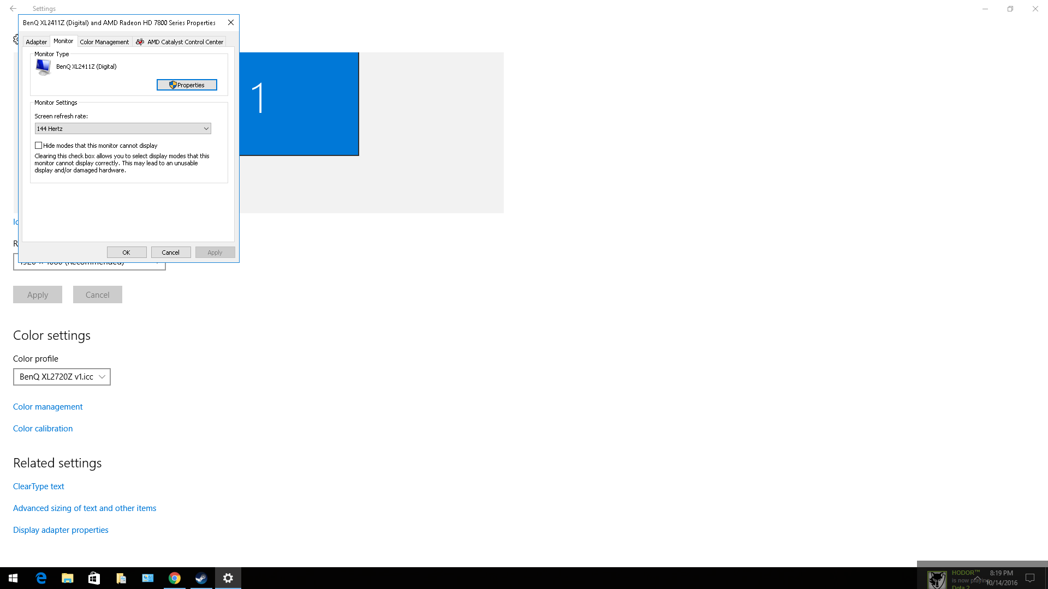Click the Apply button in properties dialog
Image resolution: width=1048 pixels, height=589 pixels.
[x=215, y=252]
